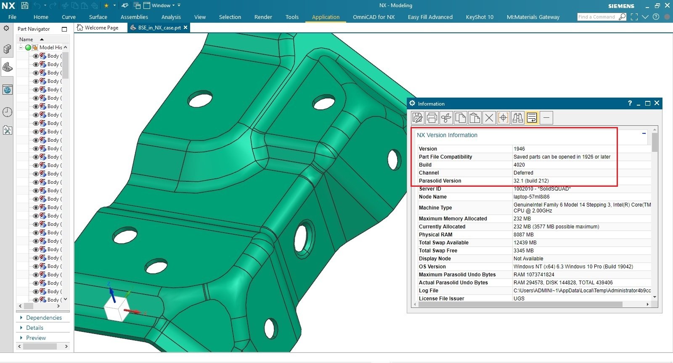This screenshot has height=363, width=673.
Task: Collapse the NX Version Information section
Action: (644, 133)
